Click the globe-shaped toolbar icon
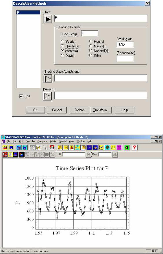 (x=107, y=147)
